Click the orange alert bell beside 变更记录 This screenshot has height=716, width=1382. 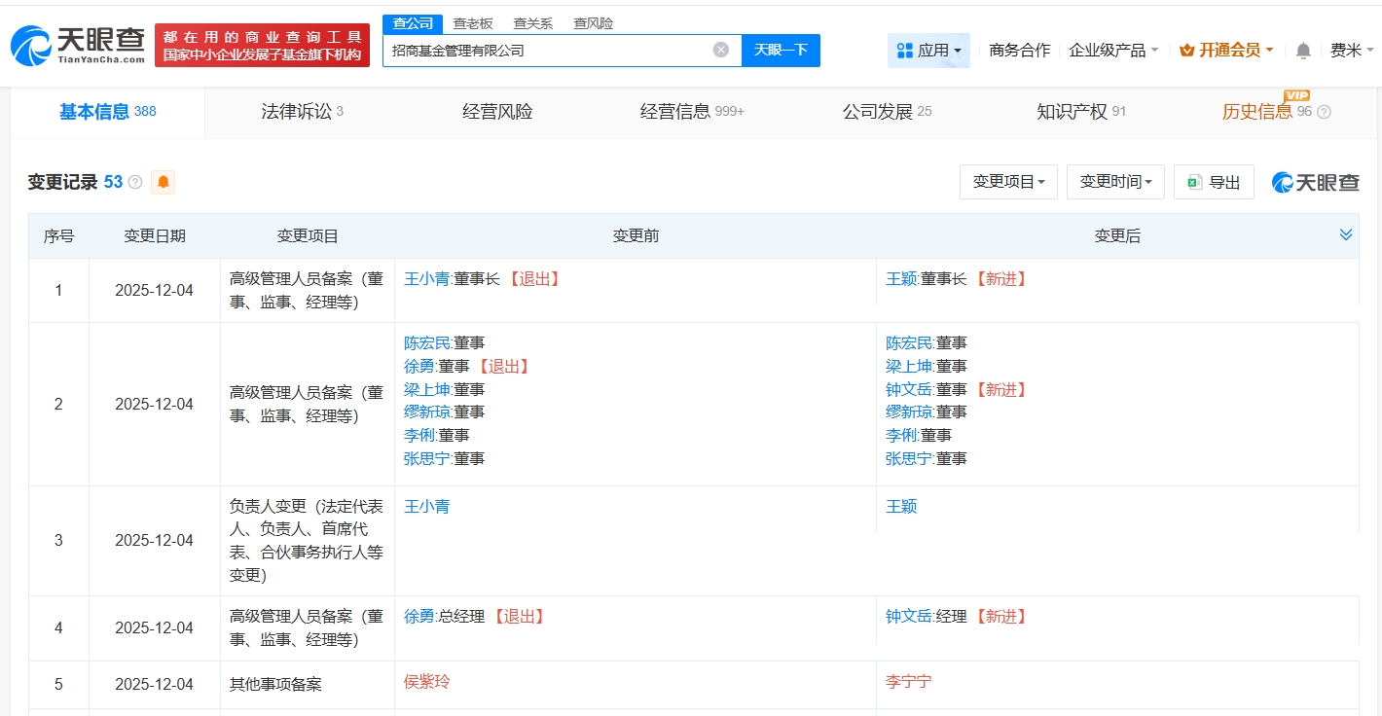pos(164,182)
